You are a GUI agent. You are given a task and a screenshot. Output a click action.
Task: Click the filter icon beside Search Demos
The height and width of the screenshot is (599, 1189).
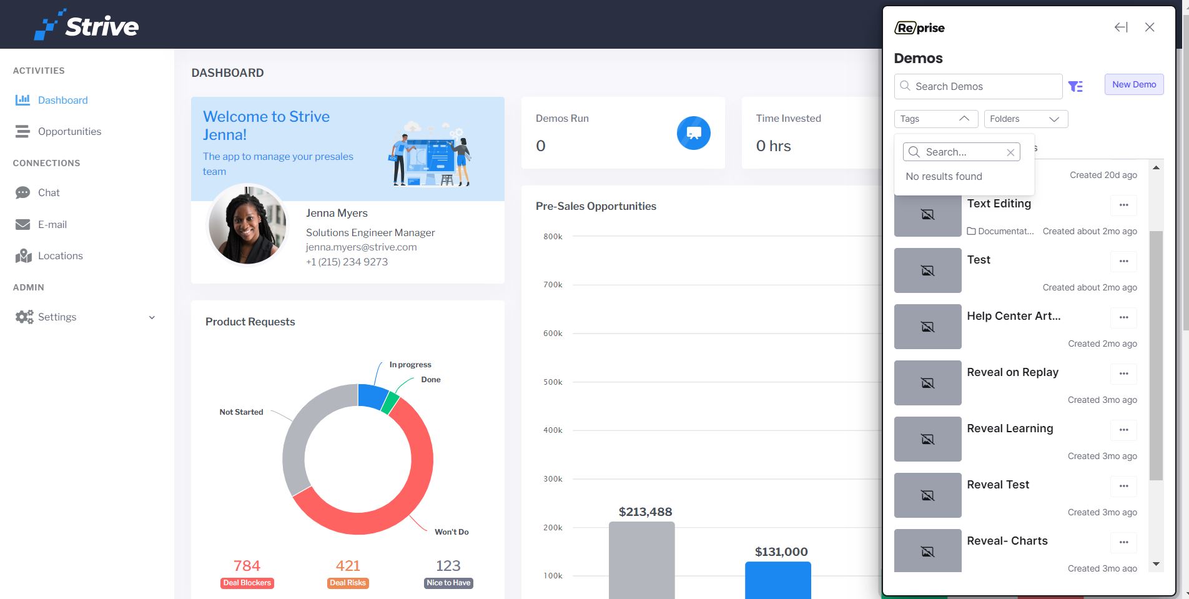(1075, 86)
